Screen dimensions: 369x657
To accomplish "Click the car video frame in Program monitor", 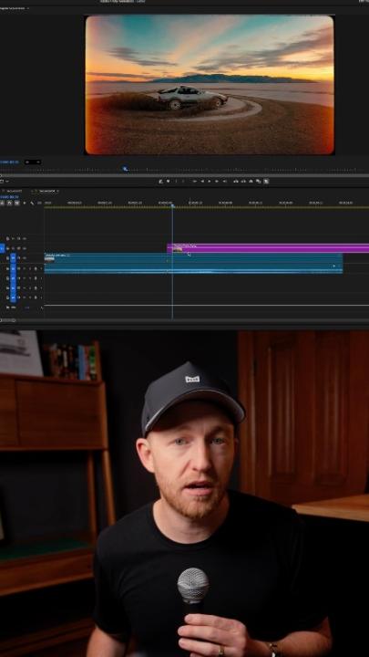I will 210,85.
